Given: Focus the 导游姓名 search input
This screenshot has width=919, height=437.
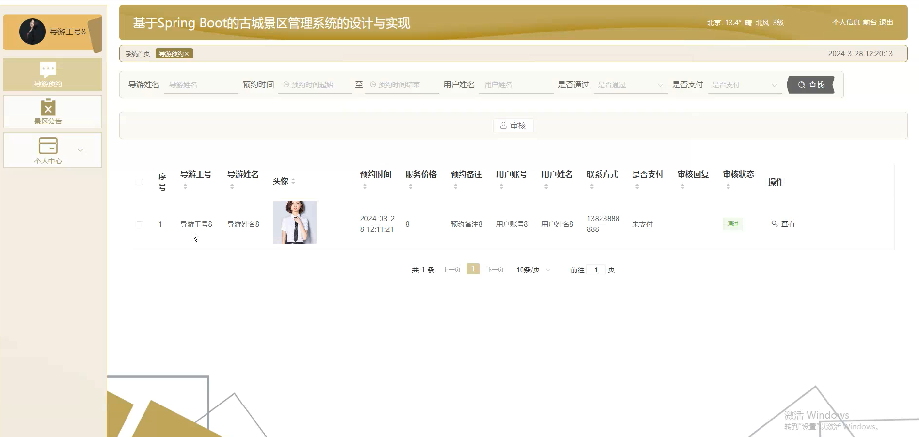Looking at the screenshot, I should coord(201,85).
